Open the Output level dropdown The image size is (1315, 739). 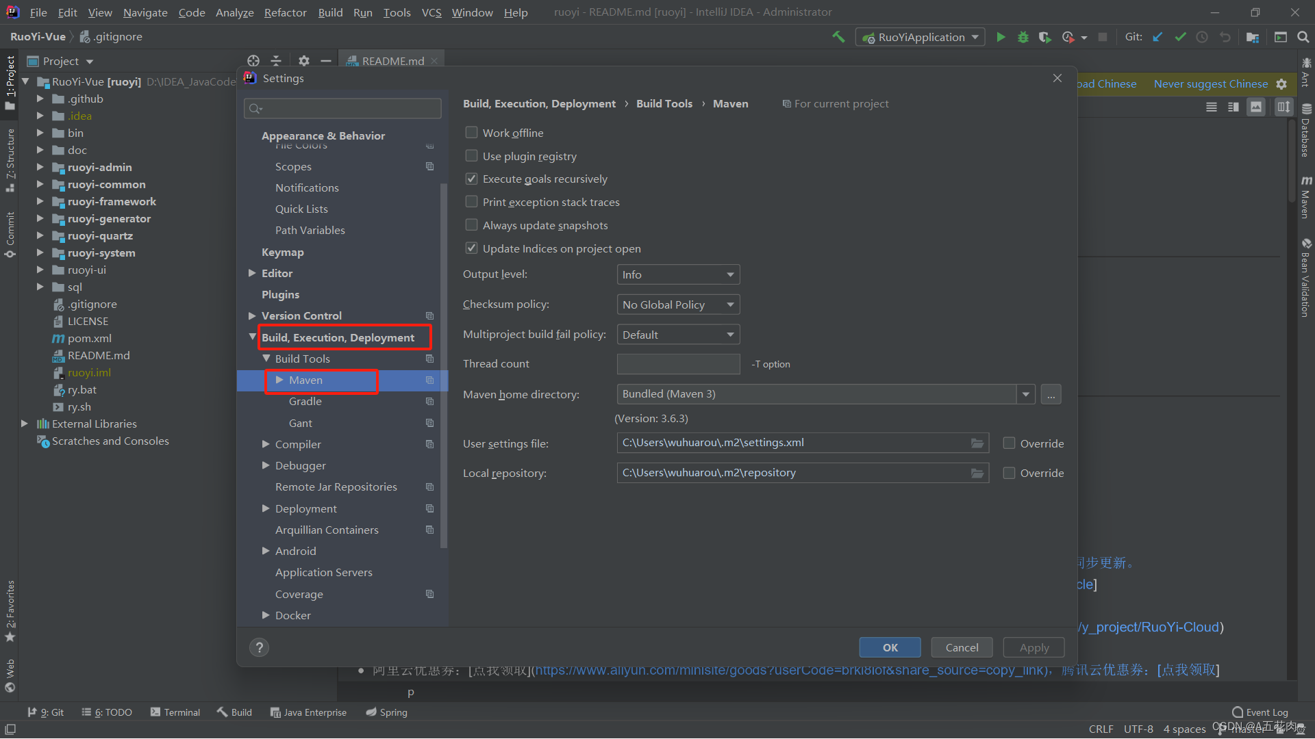tap(677, 274)
